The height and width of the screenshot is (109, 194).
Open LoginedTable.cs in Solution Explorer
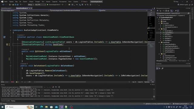coord(169,33)
